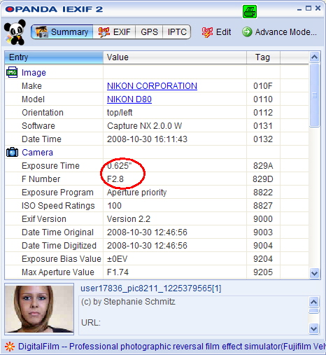Click the Model entry label
Image resolution: width=326 pixels, height=355 pixels.
pyautogui.click(x=33, y=99)
